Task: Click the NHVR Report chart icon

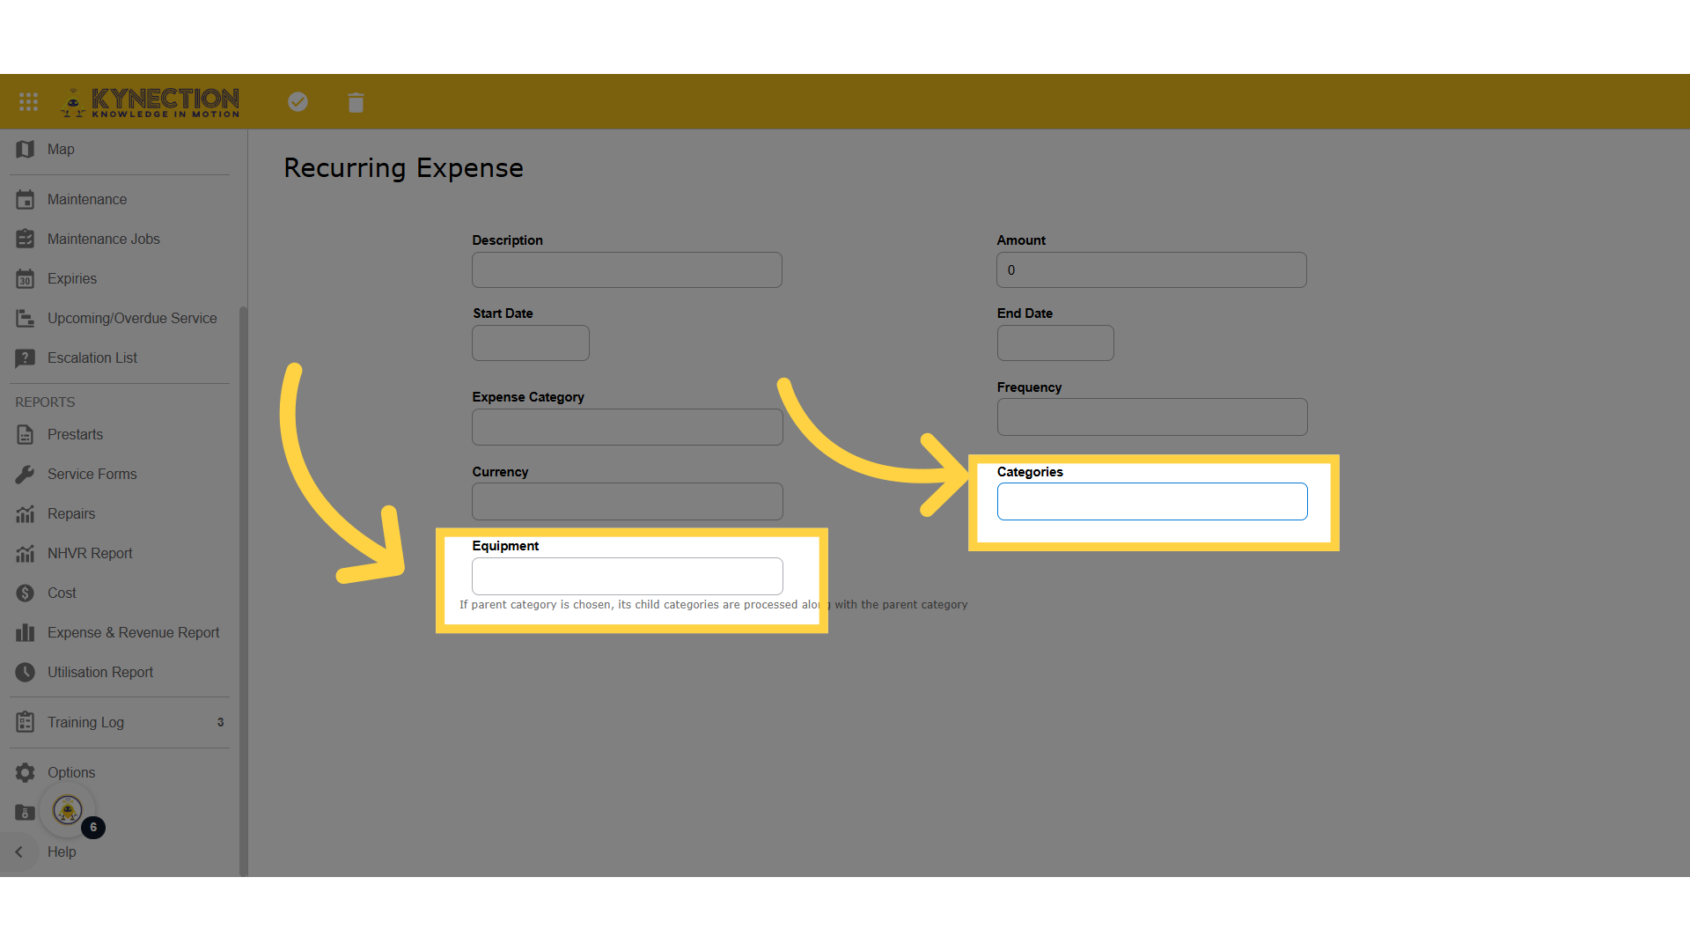Action: [26, 554]
